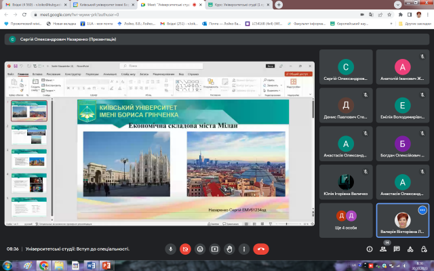Open the emoji reactions panel
Screen dimensions: 434x271
click(x=200, y=249)
